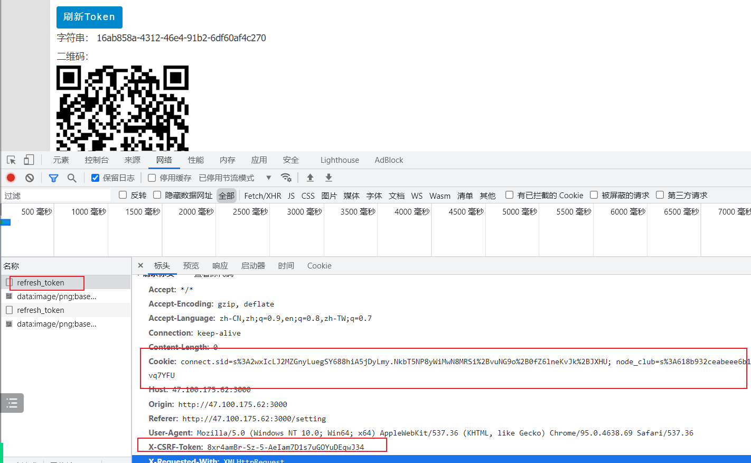Click the QR code image
The image size is (751, 463).
click(x=123, y=108)
